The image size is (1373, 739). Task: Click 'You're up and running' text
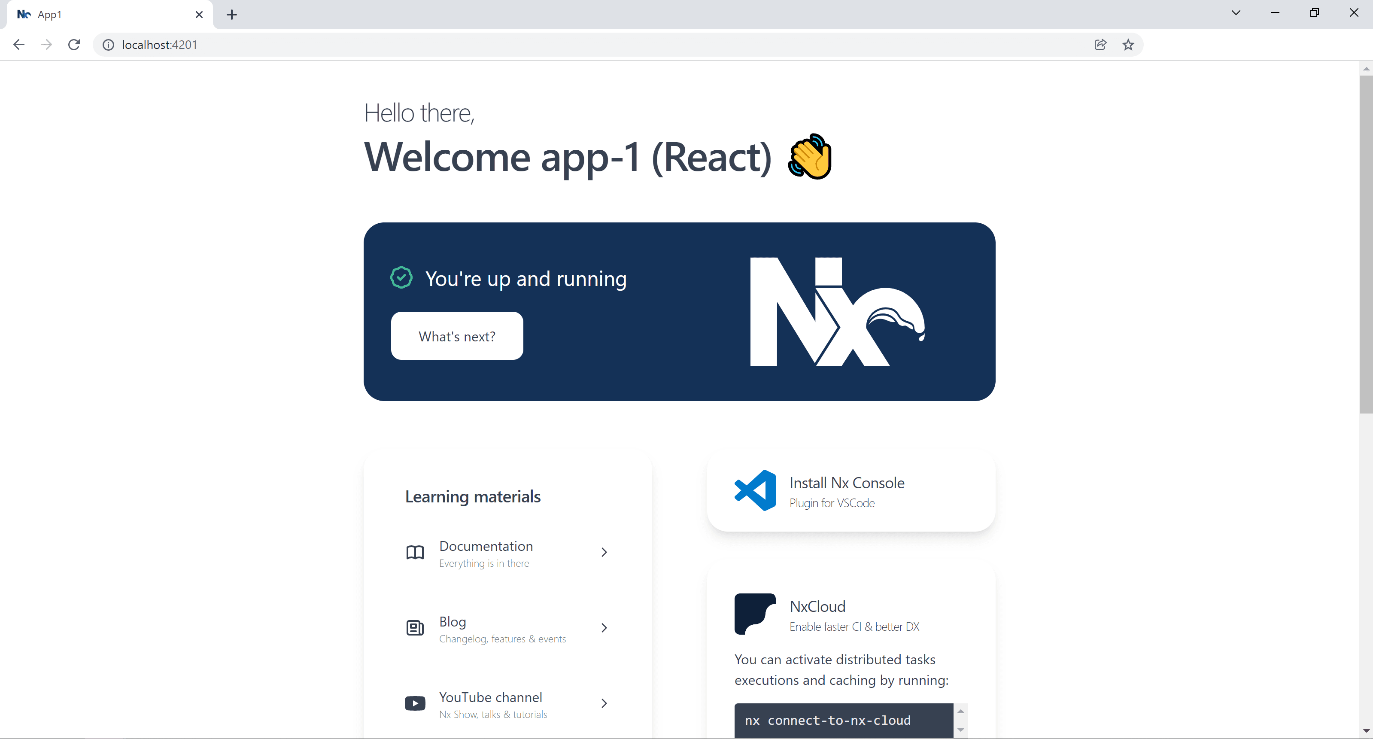pyautogui.click(x=526, y=279)
